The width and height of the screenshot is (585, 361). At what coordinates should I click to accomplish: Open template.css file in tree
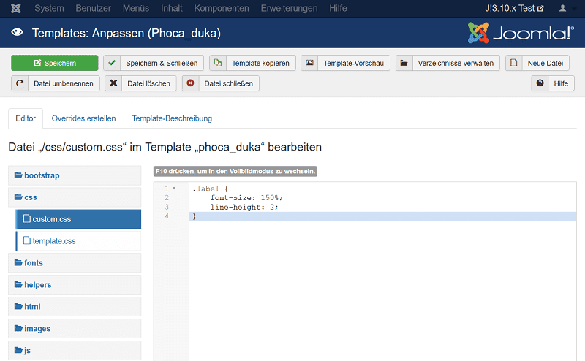[x=53, y=241]
